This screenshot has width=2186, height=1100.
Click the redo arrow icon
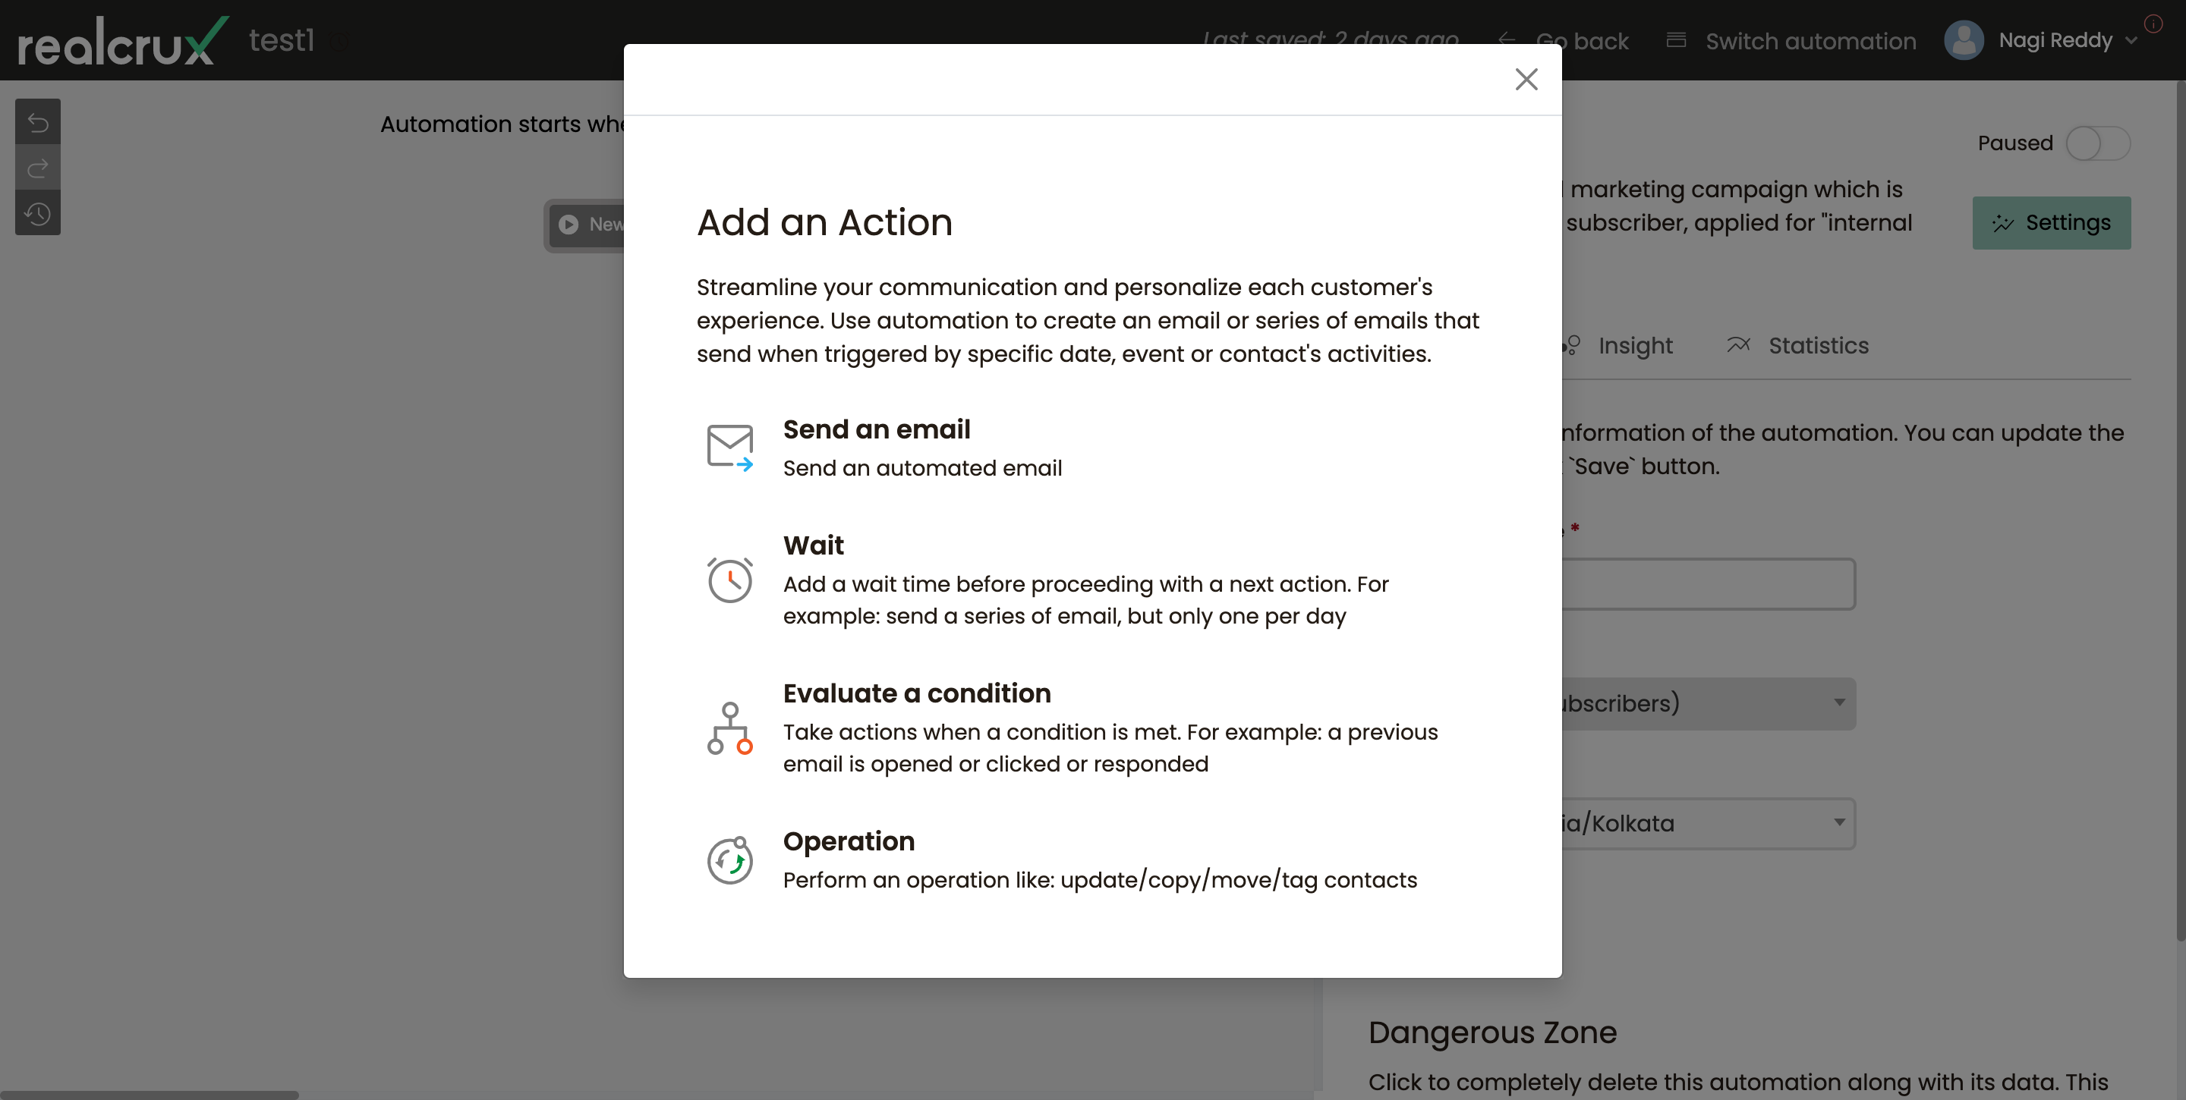tap(37, 167)
